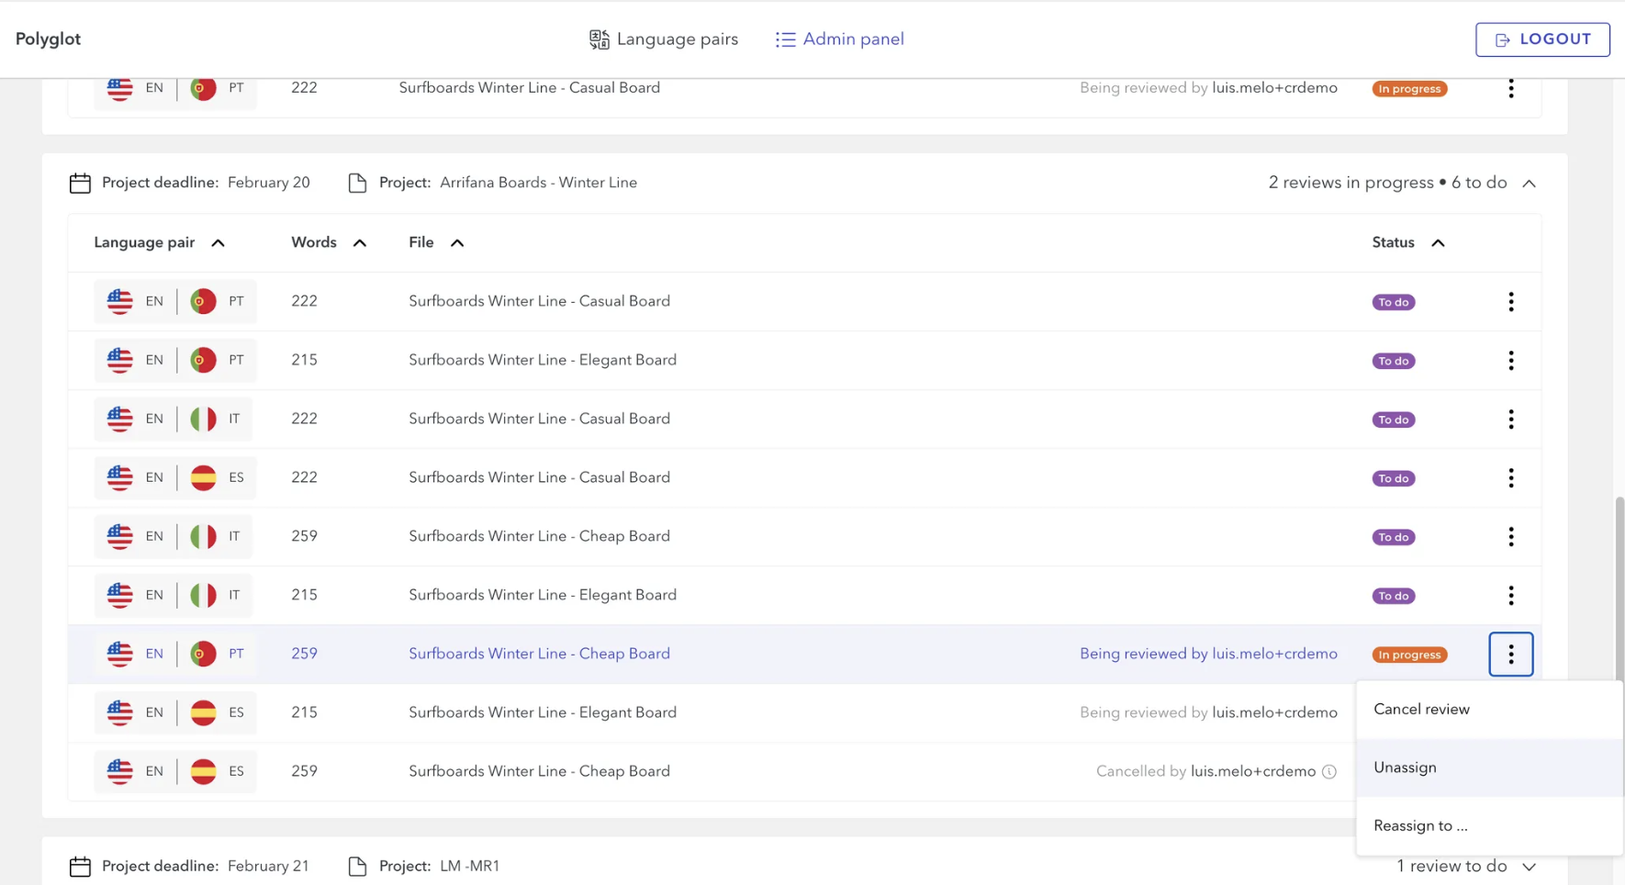The width and height of the screenshot is (1625, 885).
Task: Open the kebab menu for the EN-IT Elegant Board row
Action: 1511,596
